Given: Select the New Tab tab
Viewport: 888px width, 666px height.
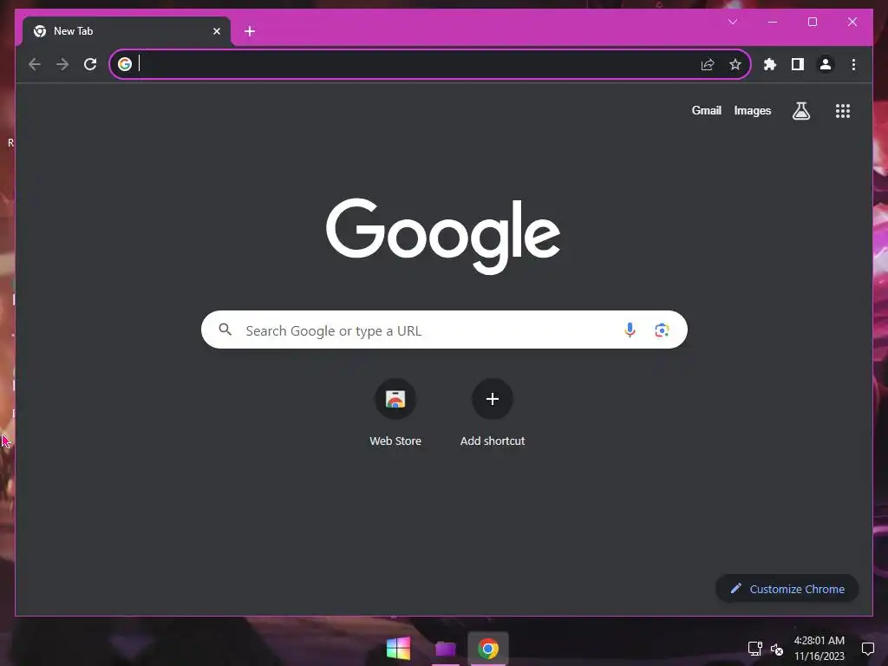Looking at the screenshot, I should pos(127,31).
